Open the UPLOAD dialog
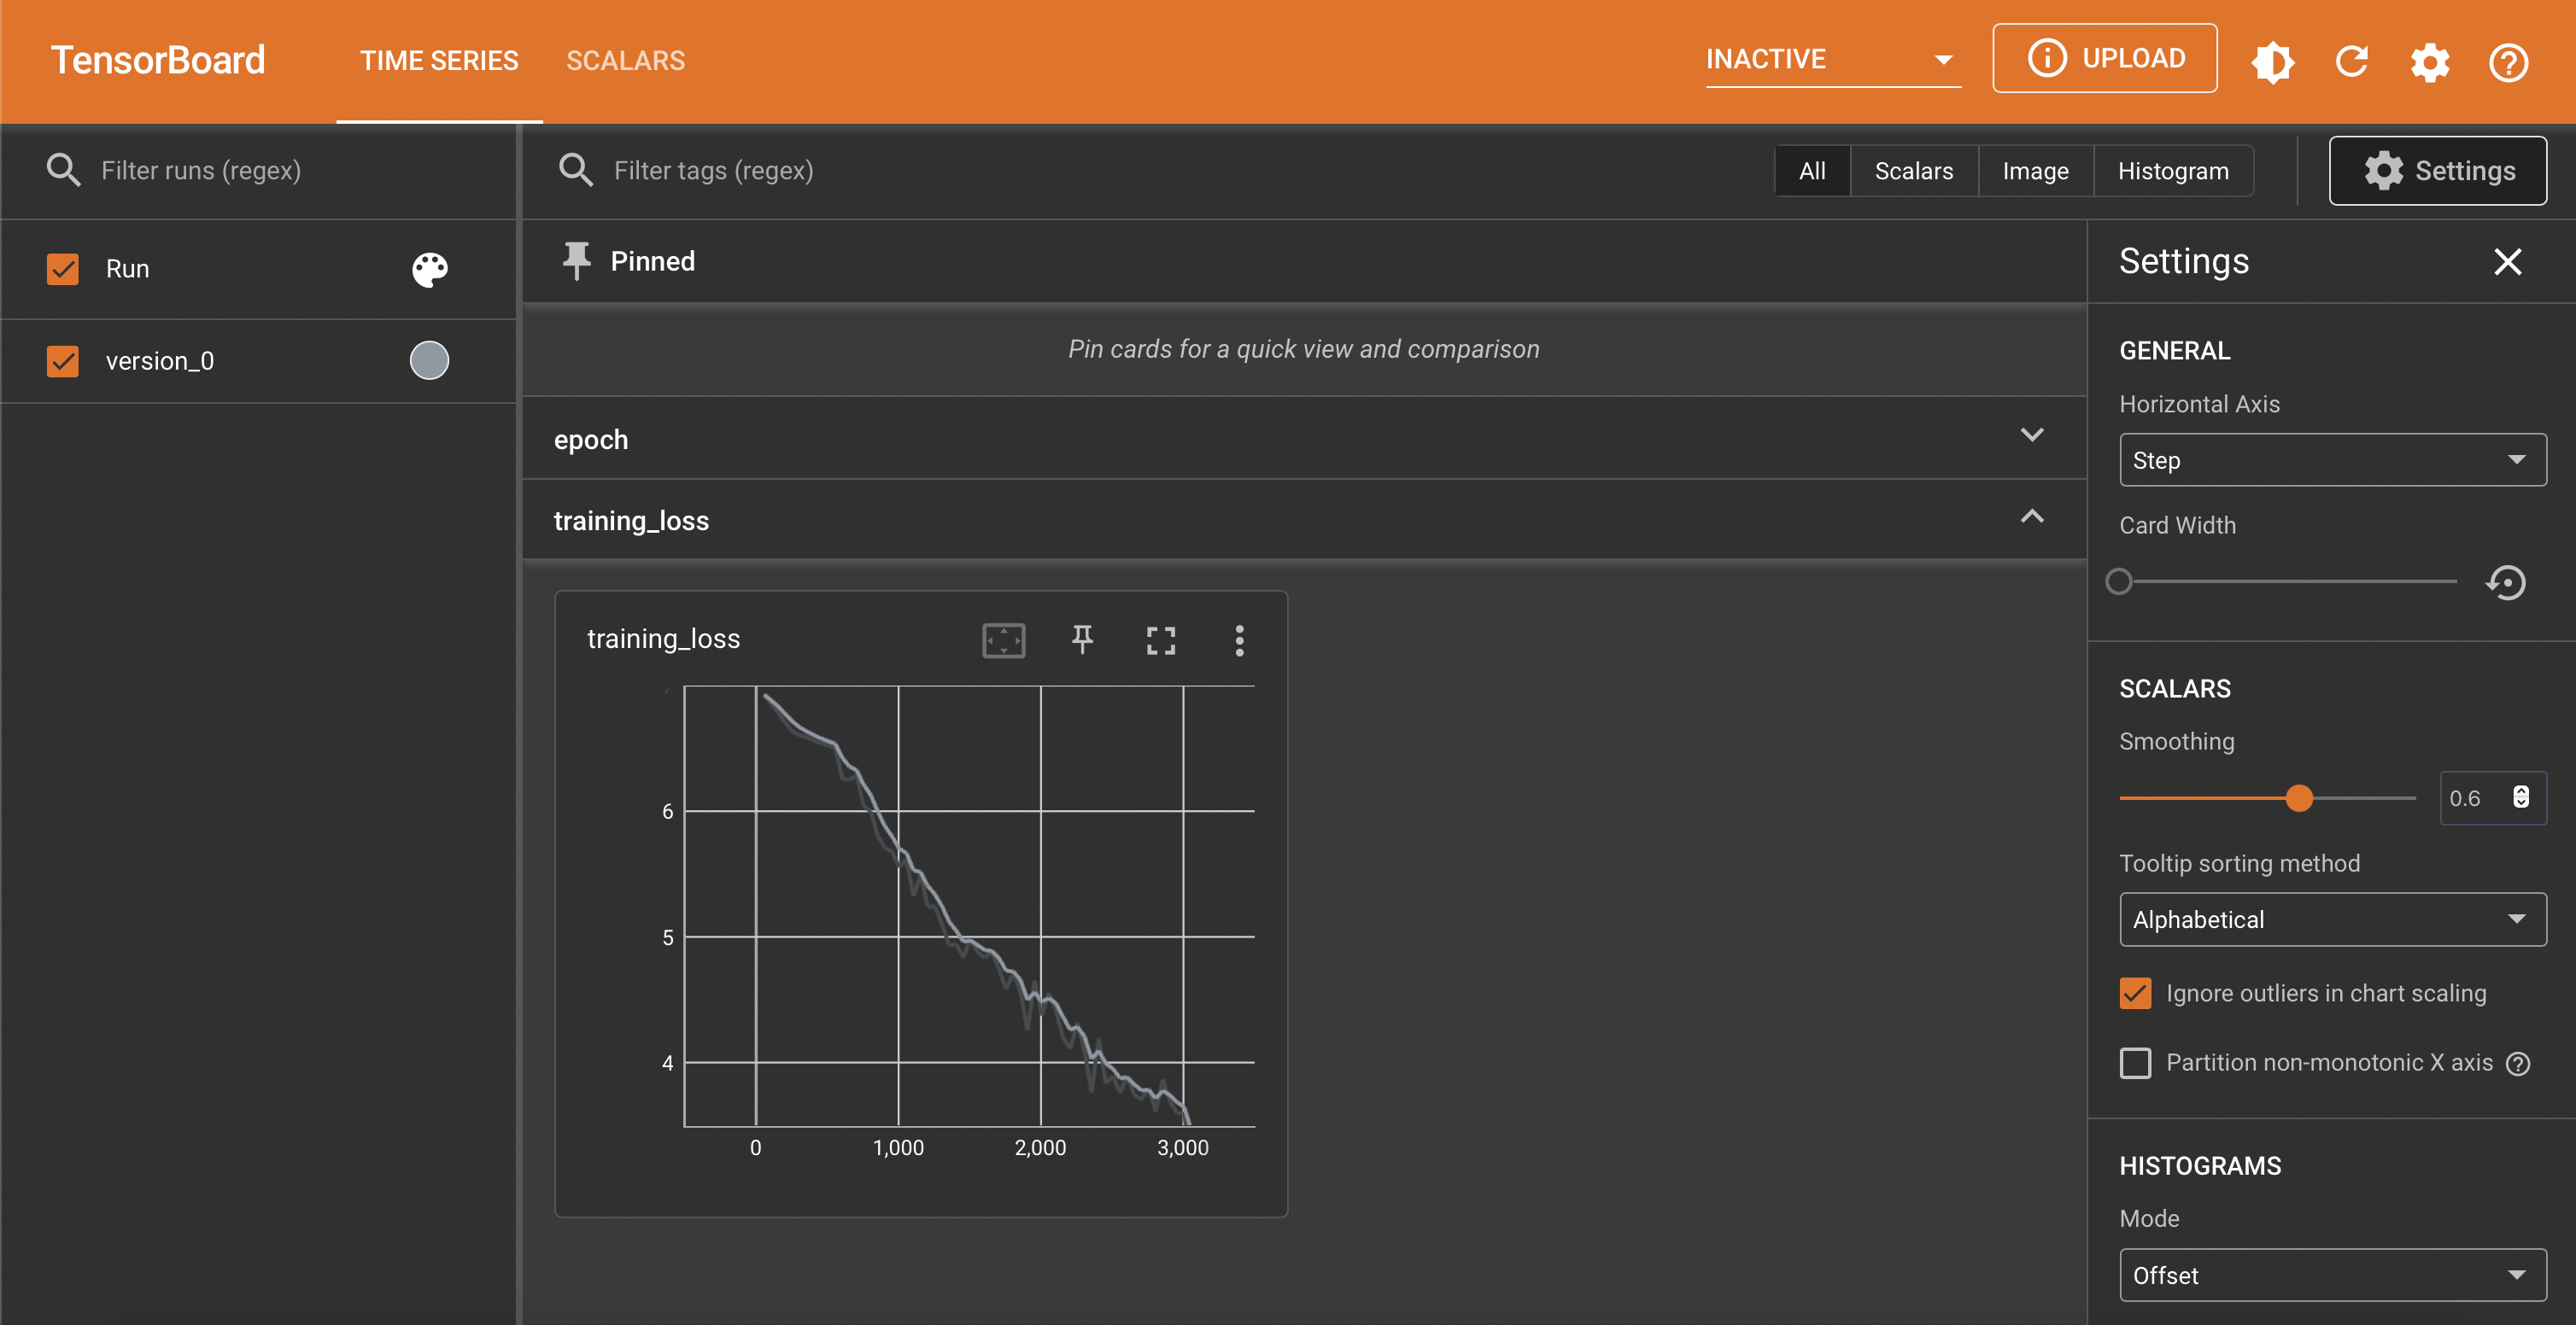2576x1325 pixels. click(2104, 58)
